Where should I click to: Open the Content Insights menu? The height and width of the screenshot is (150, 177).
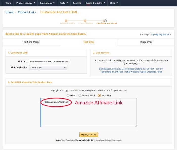point(95,3)
